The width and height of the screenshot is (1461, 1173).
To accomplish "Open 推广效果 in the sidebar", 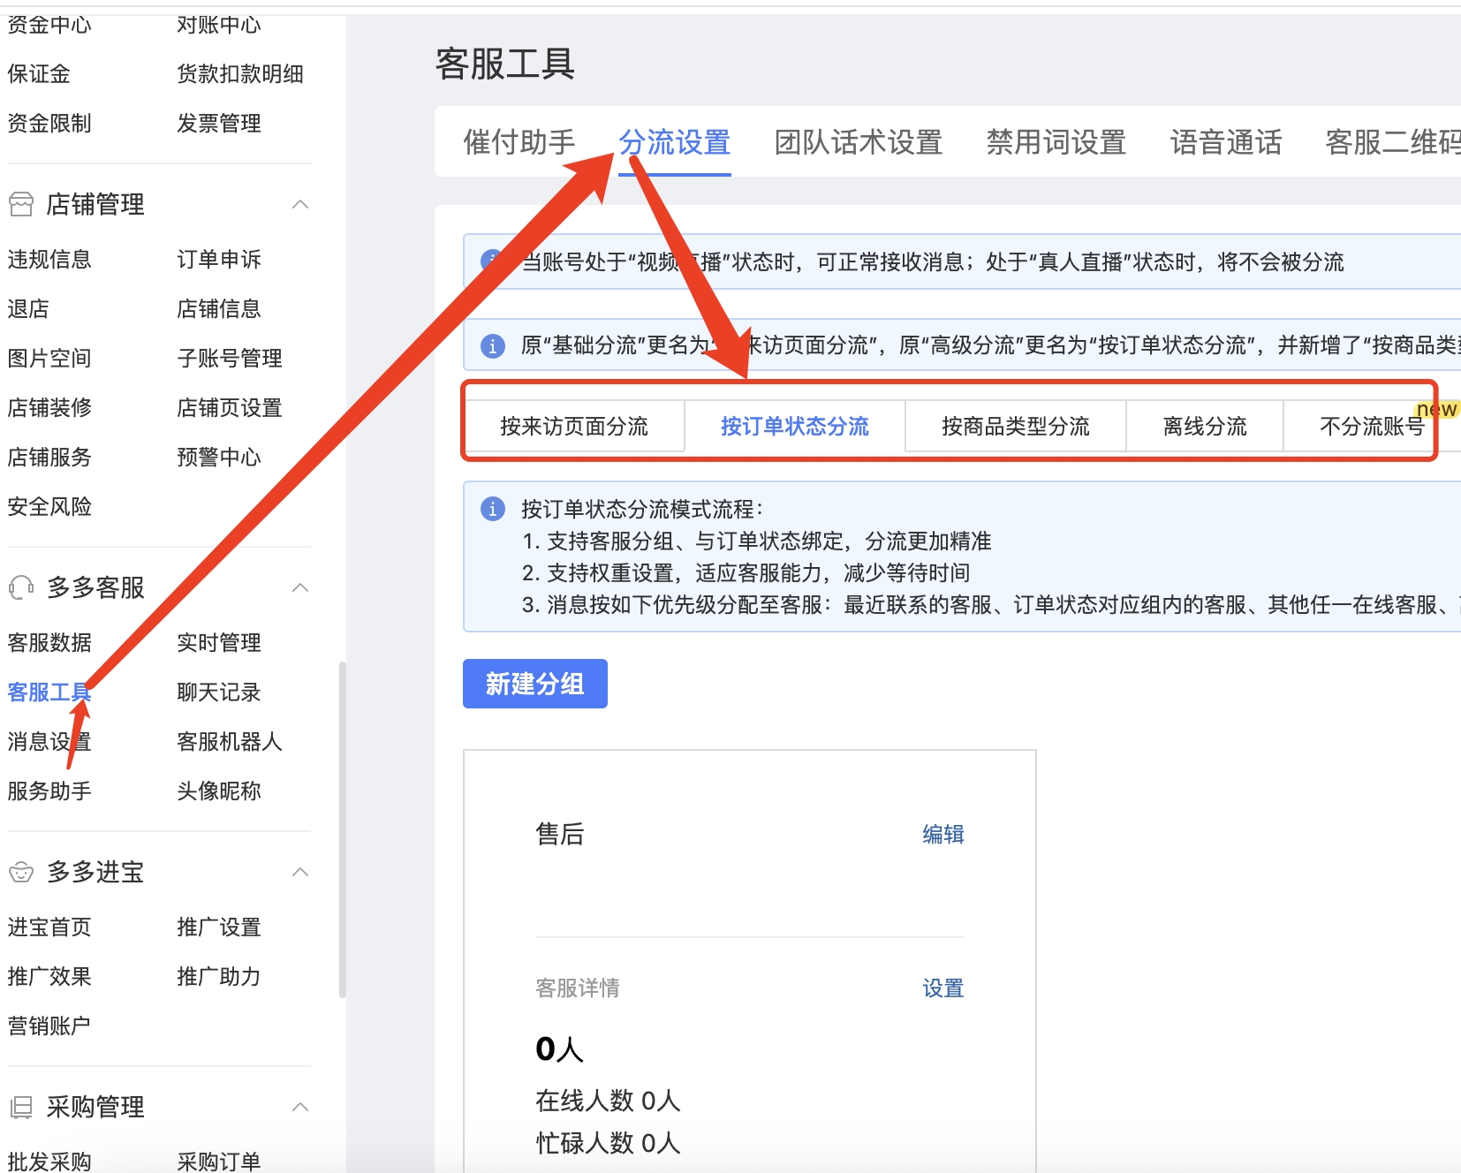I will [x=49, y=977].
